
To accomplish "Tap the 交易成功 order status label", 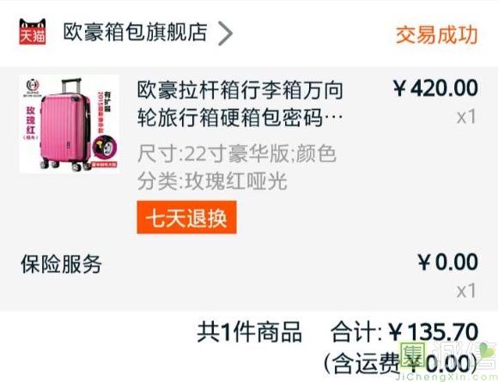I will (x=437, y=34).
